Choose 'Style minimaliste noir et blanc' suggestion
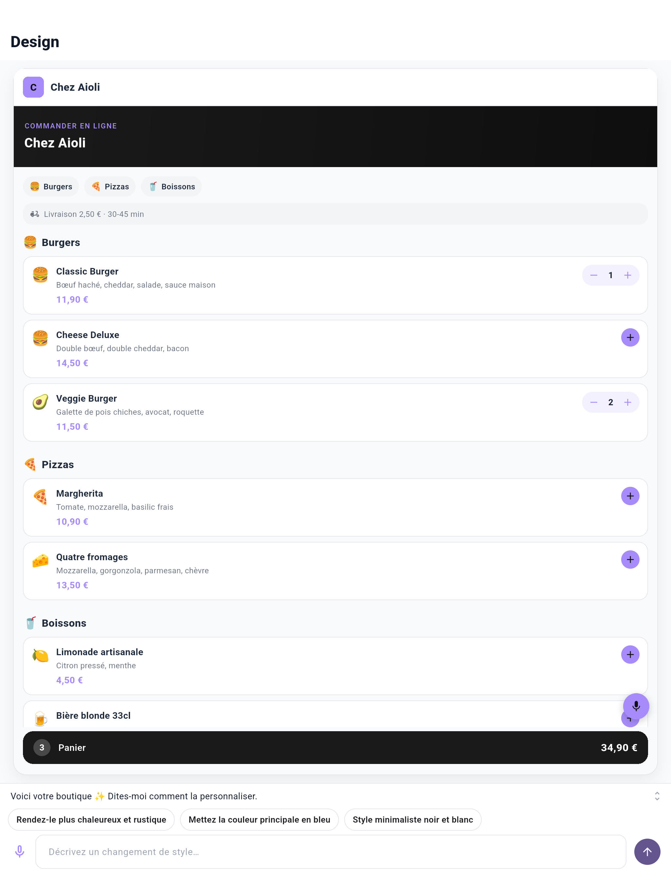The width and height of the screenshot is (671, 895). [x=413, y=820]
